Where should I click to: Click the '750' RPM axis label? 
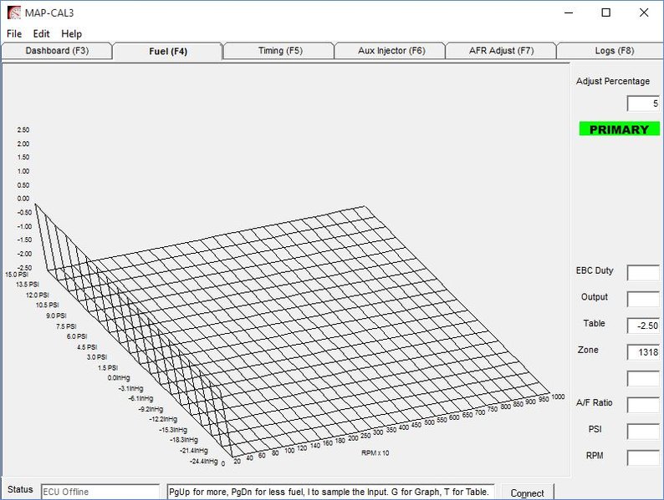(x=493, y=409)
